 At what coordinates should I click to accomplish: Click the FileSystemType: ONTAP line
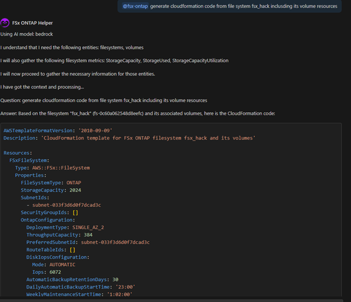pos(51,183)
